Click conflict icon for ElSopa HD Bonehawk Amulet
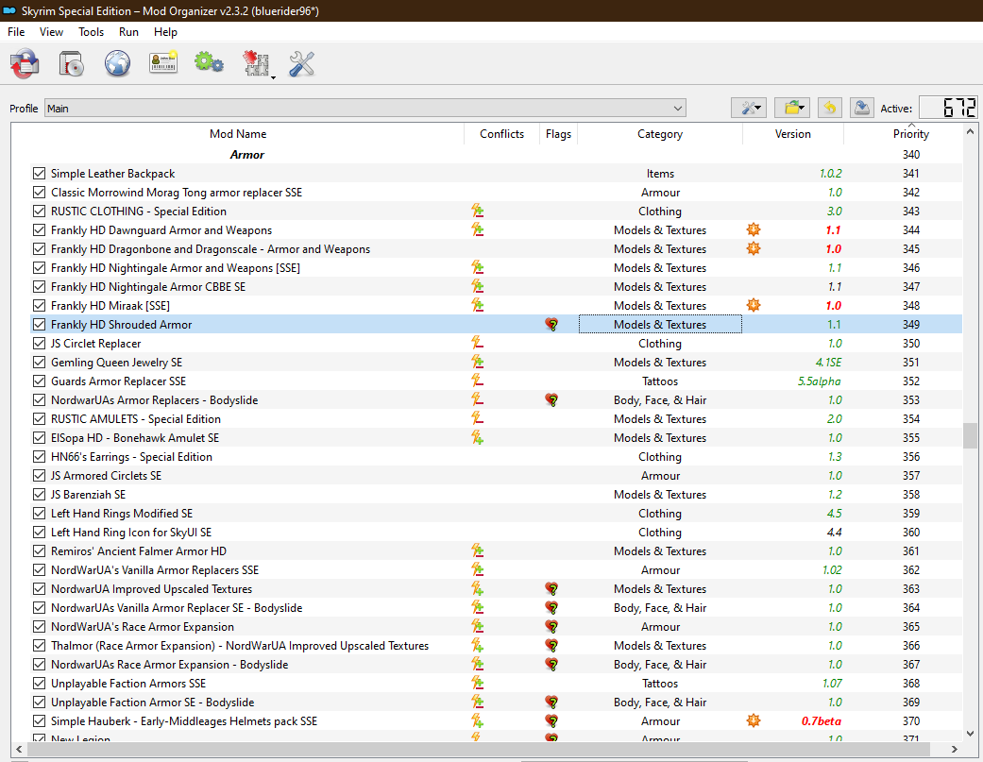This screenshot has width=983, height=762. (x=477, y=438)
